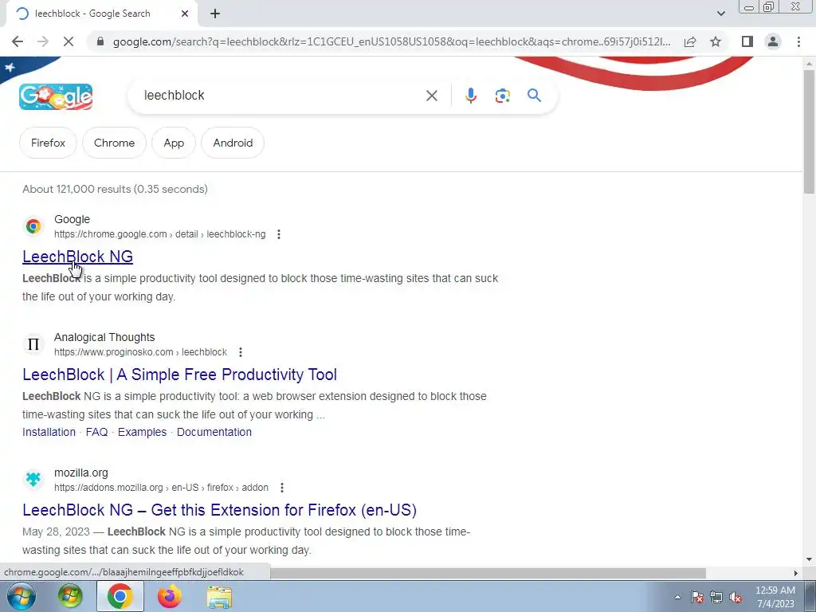Click the About 121,000 results text

115,189
